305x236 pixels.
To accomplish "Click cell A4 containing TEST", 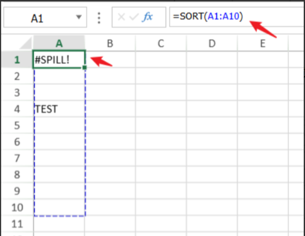I will (x=59, y=109).
